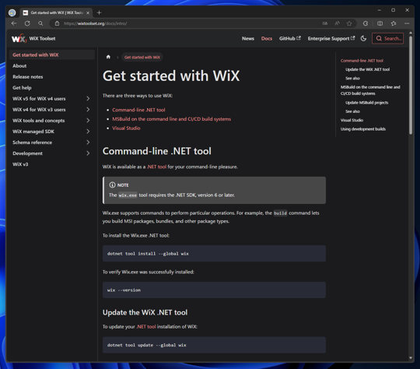Open browser settings and more menu
Screen dimensions: 420x369
(x=407, y=23)
